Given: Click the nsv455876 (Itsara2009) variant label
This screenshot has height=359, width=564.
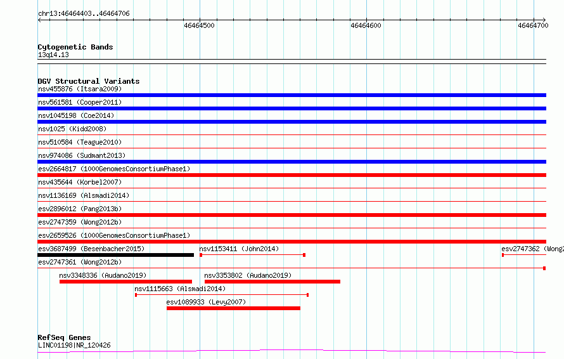Looking at the screenshot, I should (80, 89).
